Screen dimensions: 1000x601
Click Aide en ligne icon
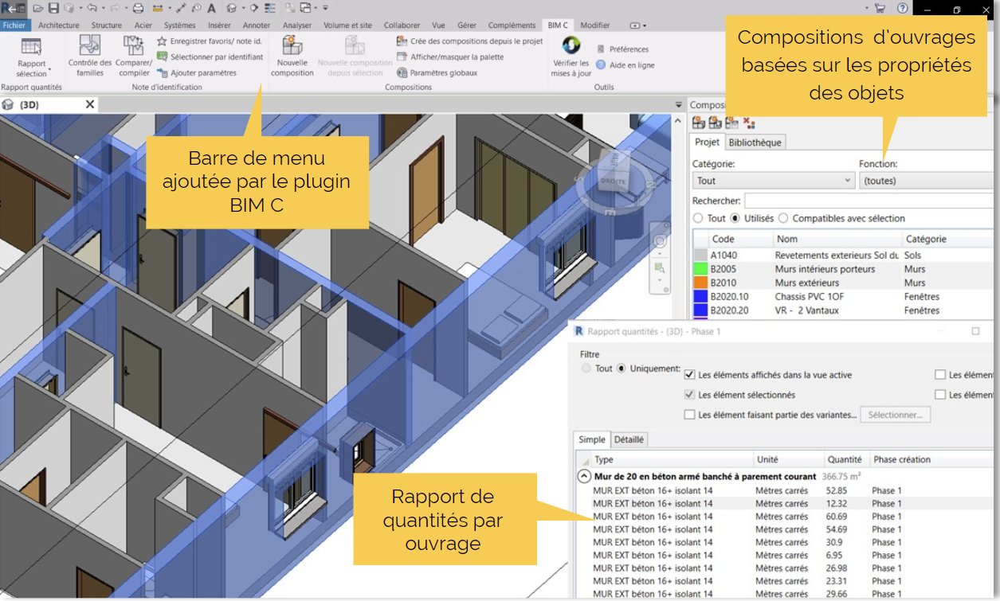point(601,65)
